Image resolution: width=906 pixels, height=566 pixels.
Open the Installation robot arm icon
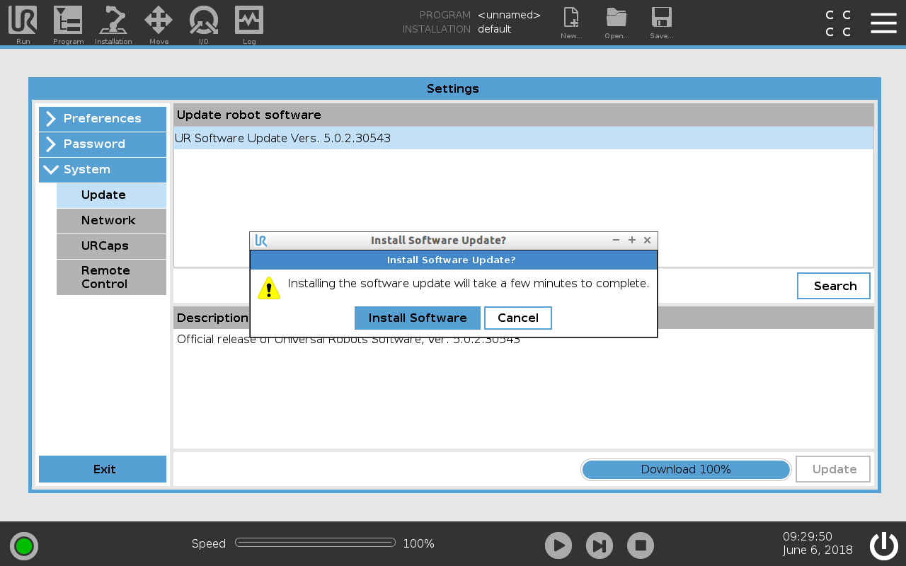[x=113, y=21]
